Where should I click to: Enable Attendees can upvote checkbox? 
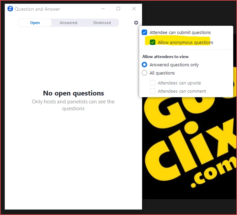click(x=153, y=83)
